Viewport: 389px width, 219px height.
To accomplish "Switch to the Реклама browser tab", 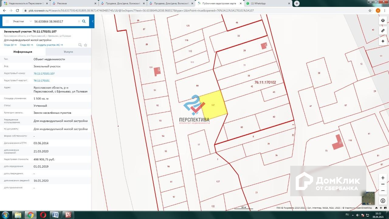I will [74, 3].
